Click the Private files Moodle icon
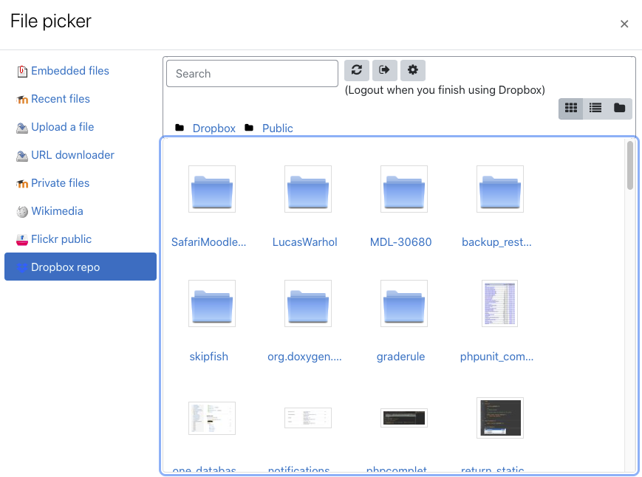 click(22, 184)
